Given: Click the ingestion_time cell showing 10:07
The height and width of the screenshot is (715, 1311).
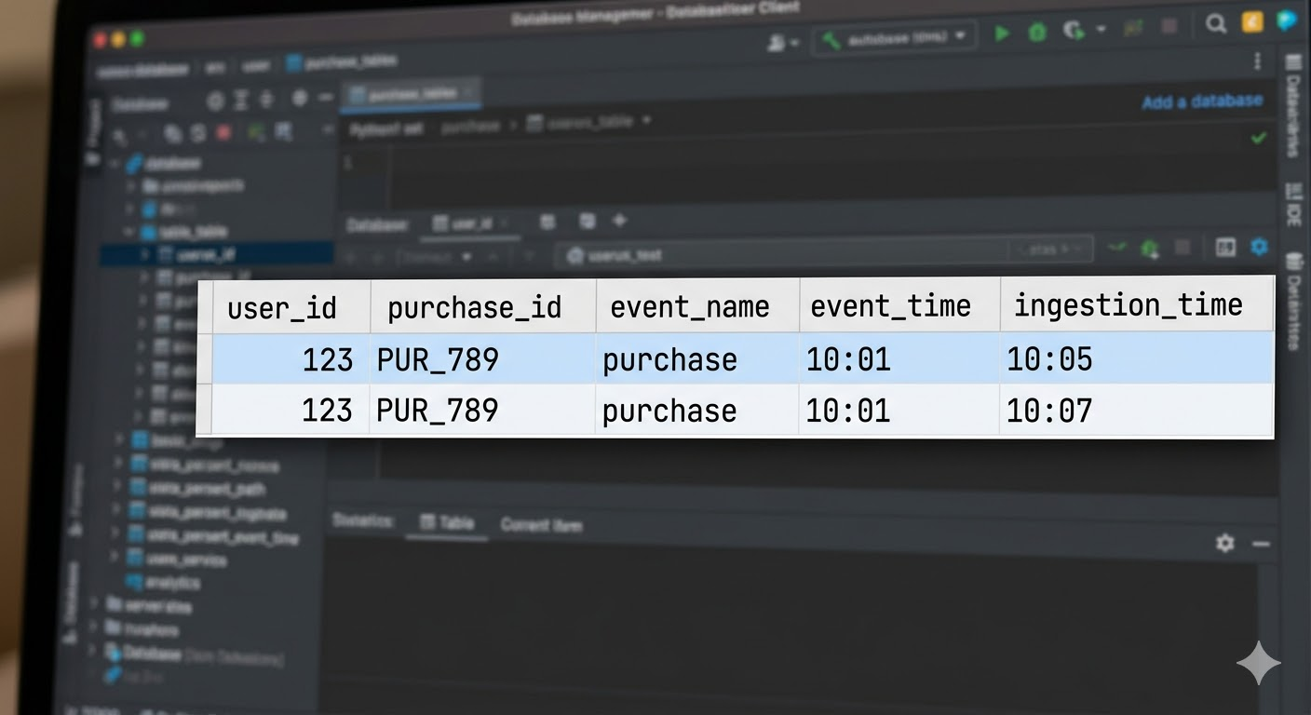Looking at the screenshot, I should pos(1136,410).
